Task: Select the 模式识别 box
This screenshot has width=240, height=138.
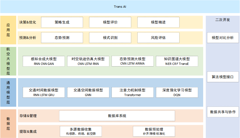Action: (110, 38)
